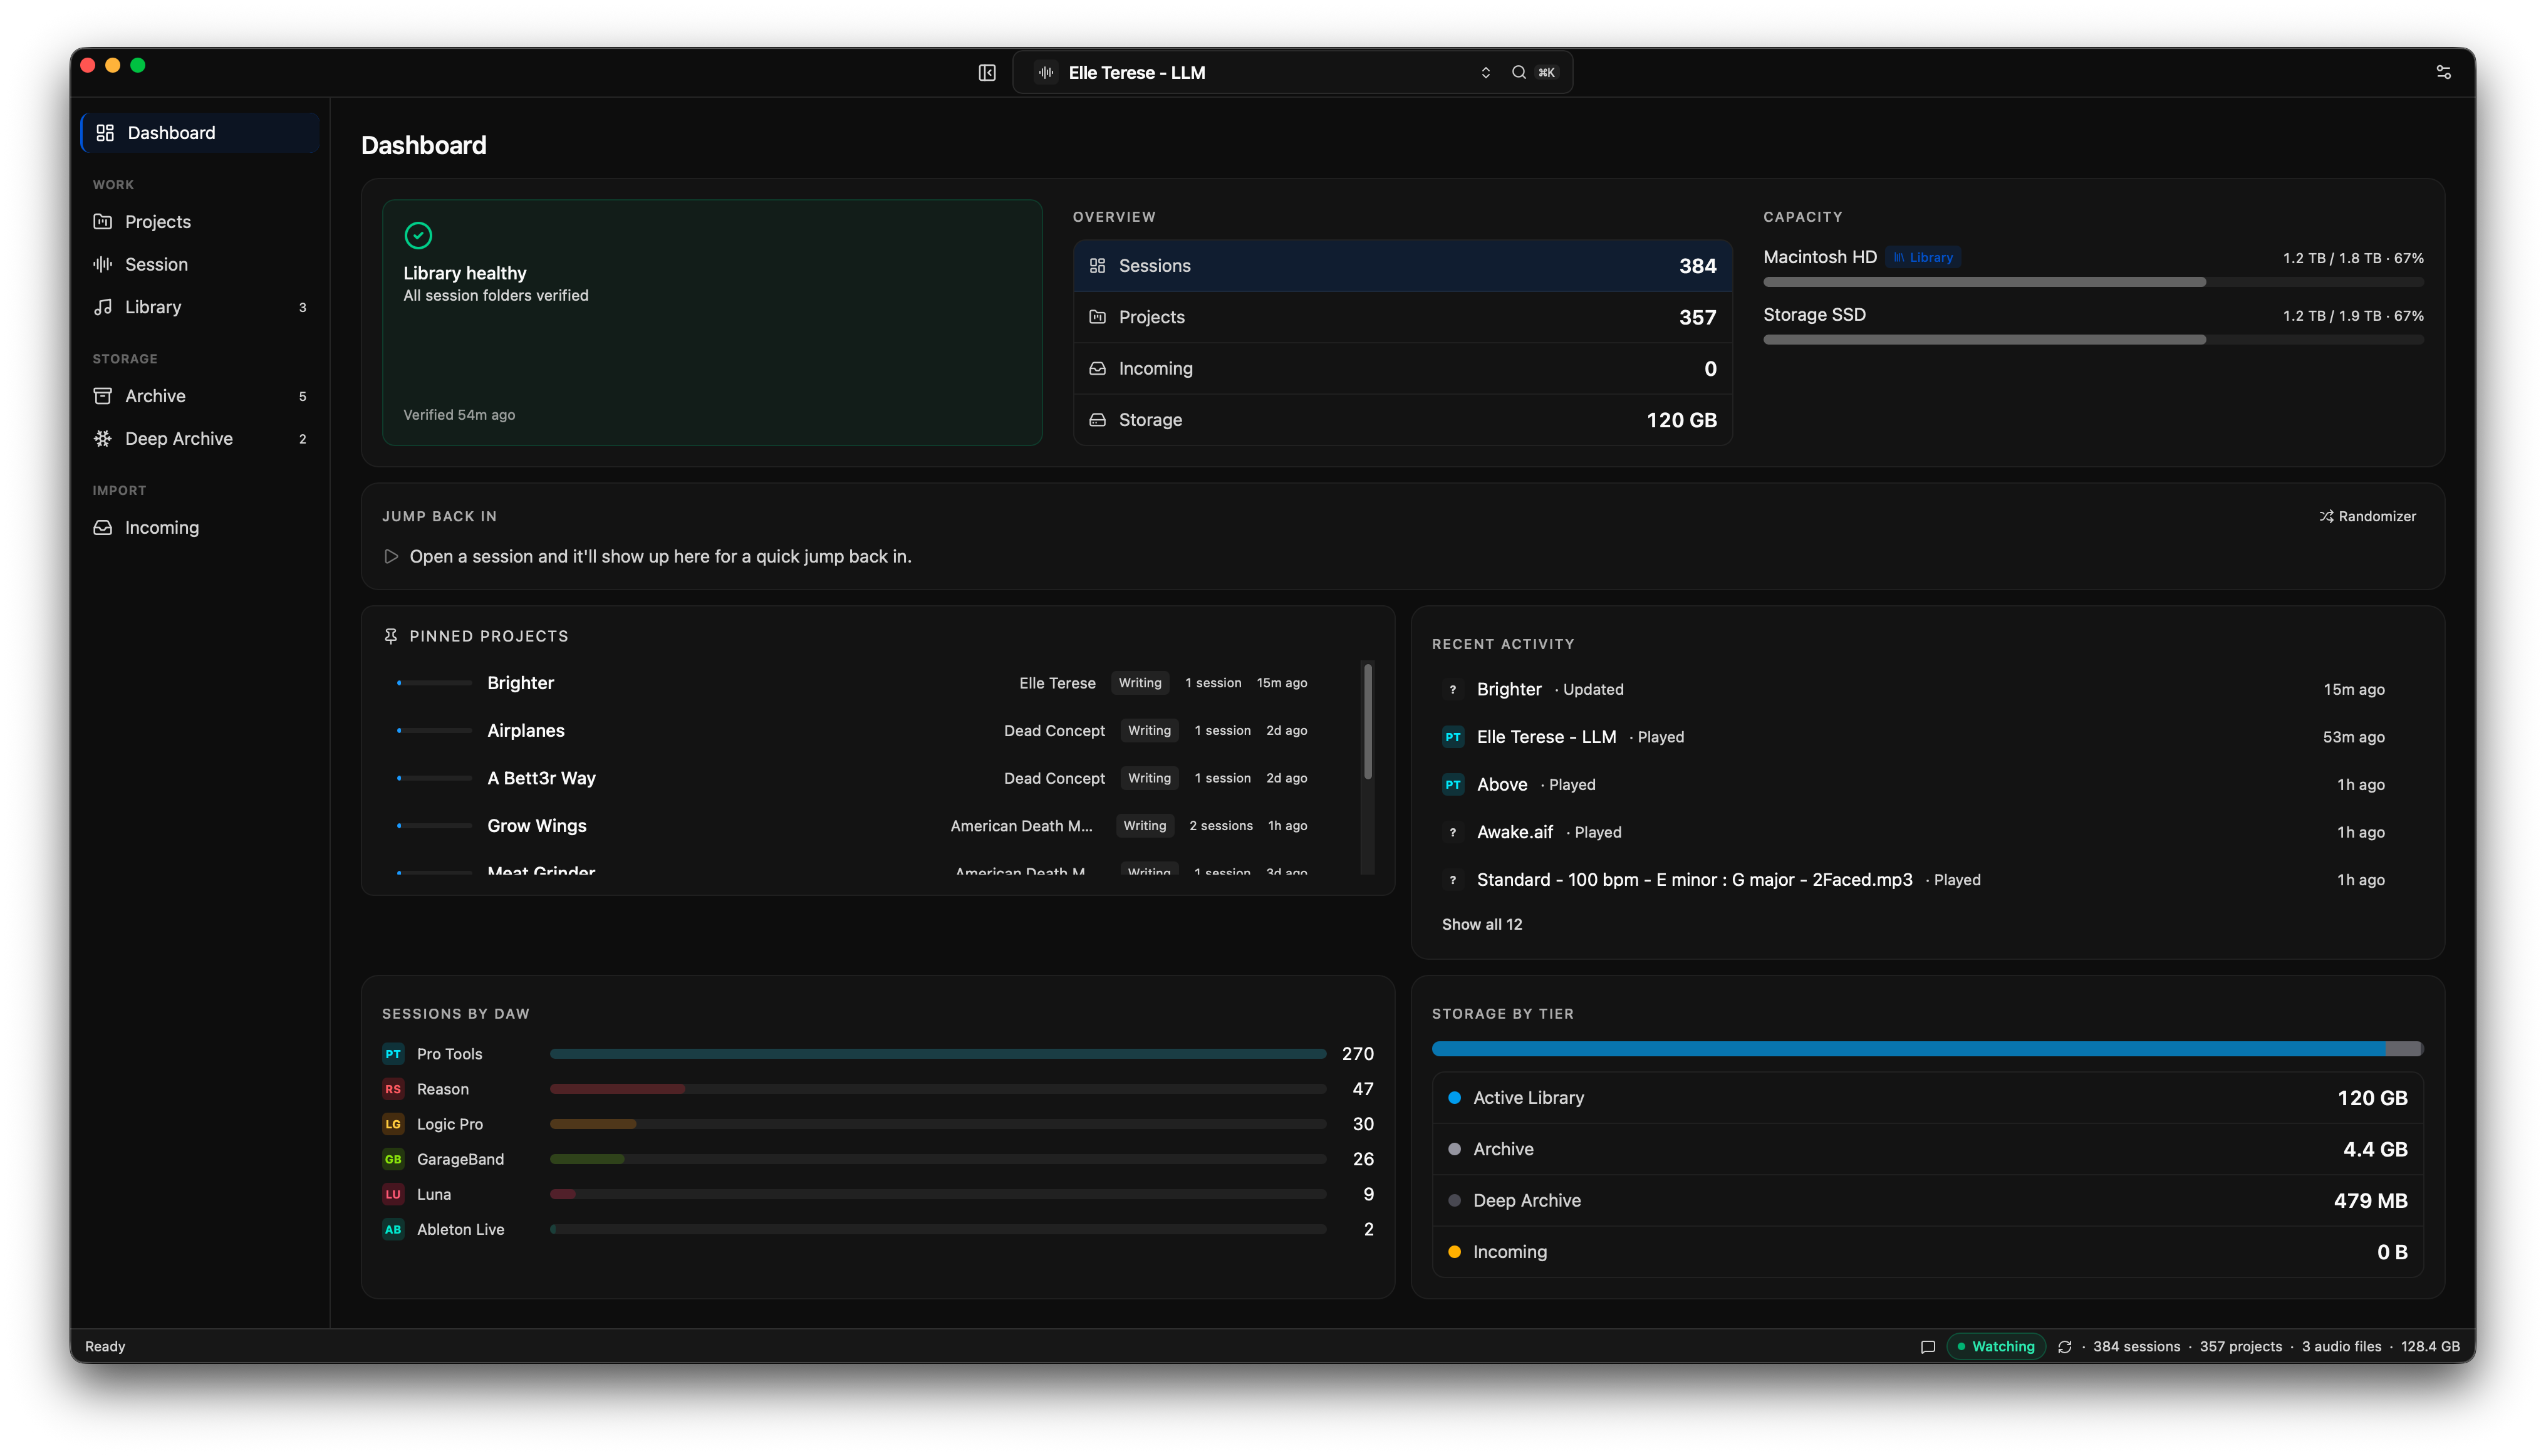Select the Sessions overview row
2546x1456 pixels.
[x=1402, y=265]
